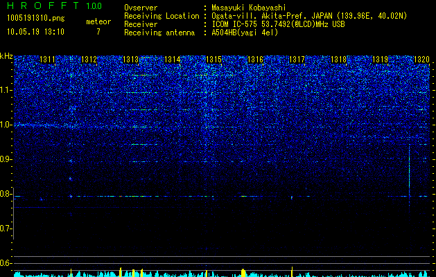
Task: Click the 1318 time axis label
Action: coord(338,60)
